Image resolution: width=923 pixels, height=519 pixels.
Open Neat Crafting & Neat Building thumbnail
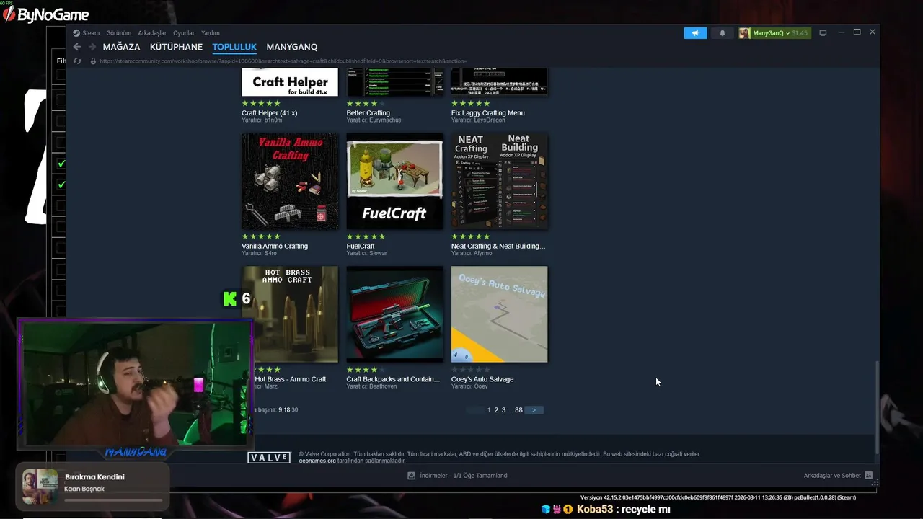click(500, 181)
